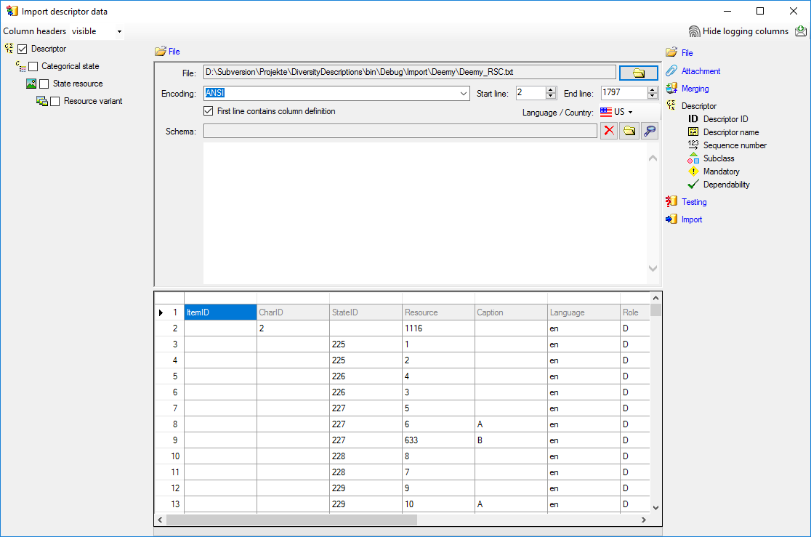Click Hide logging columns text
The height and width of the screenshot is (537, 811).
(x=746, y=31)
